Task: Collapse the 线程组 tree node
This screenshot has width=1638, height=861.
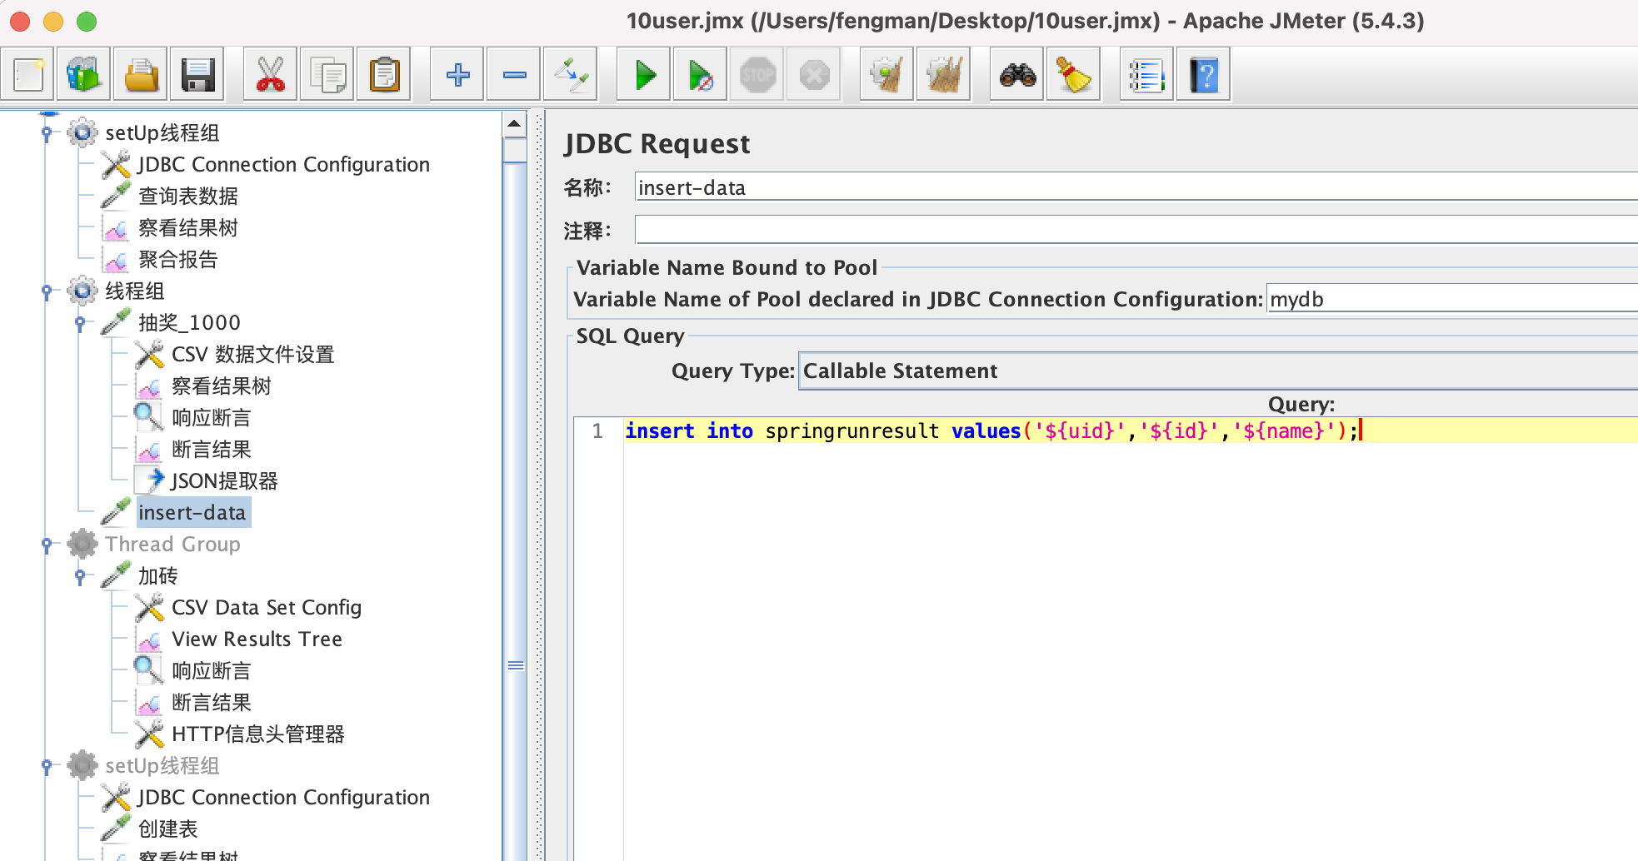Action: tap(47, 291)
